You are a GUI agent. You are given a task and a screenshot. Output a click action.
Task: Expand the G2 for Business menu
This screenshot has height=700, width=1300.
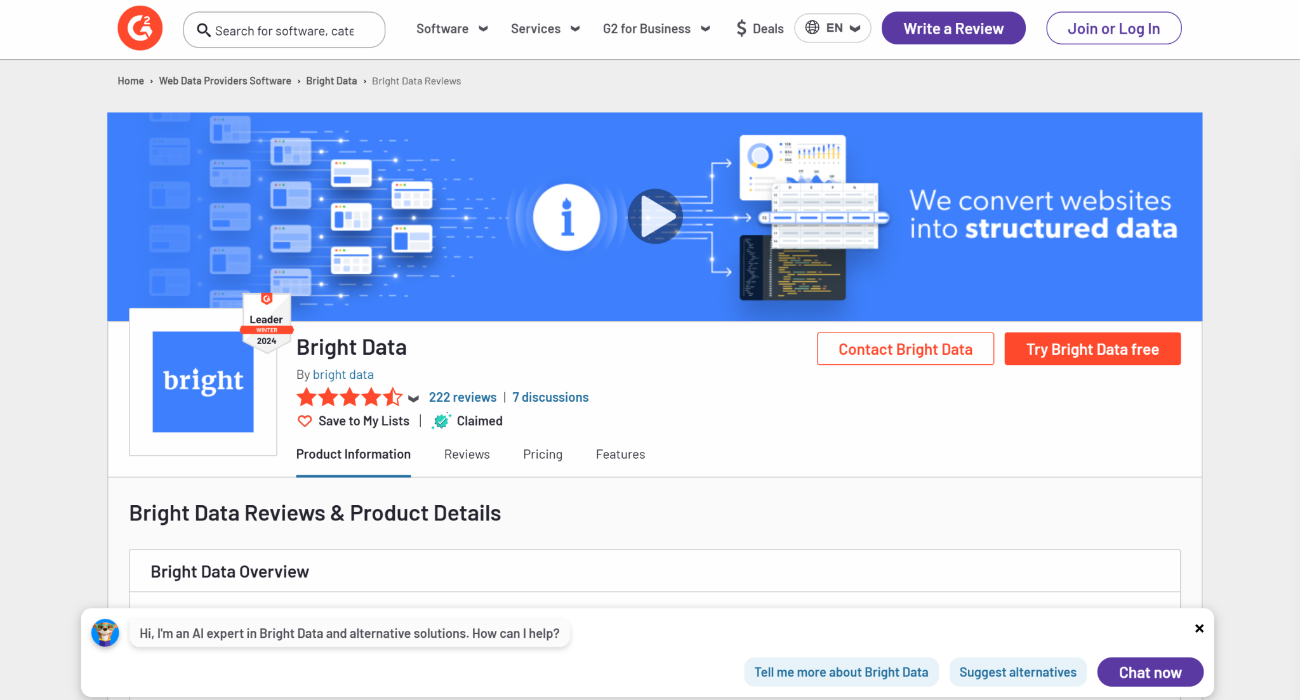point(656,29)
